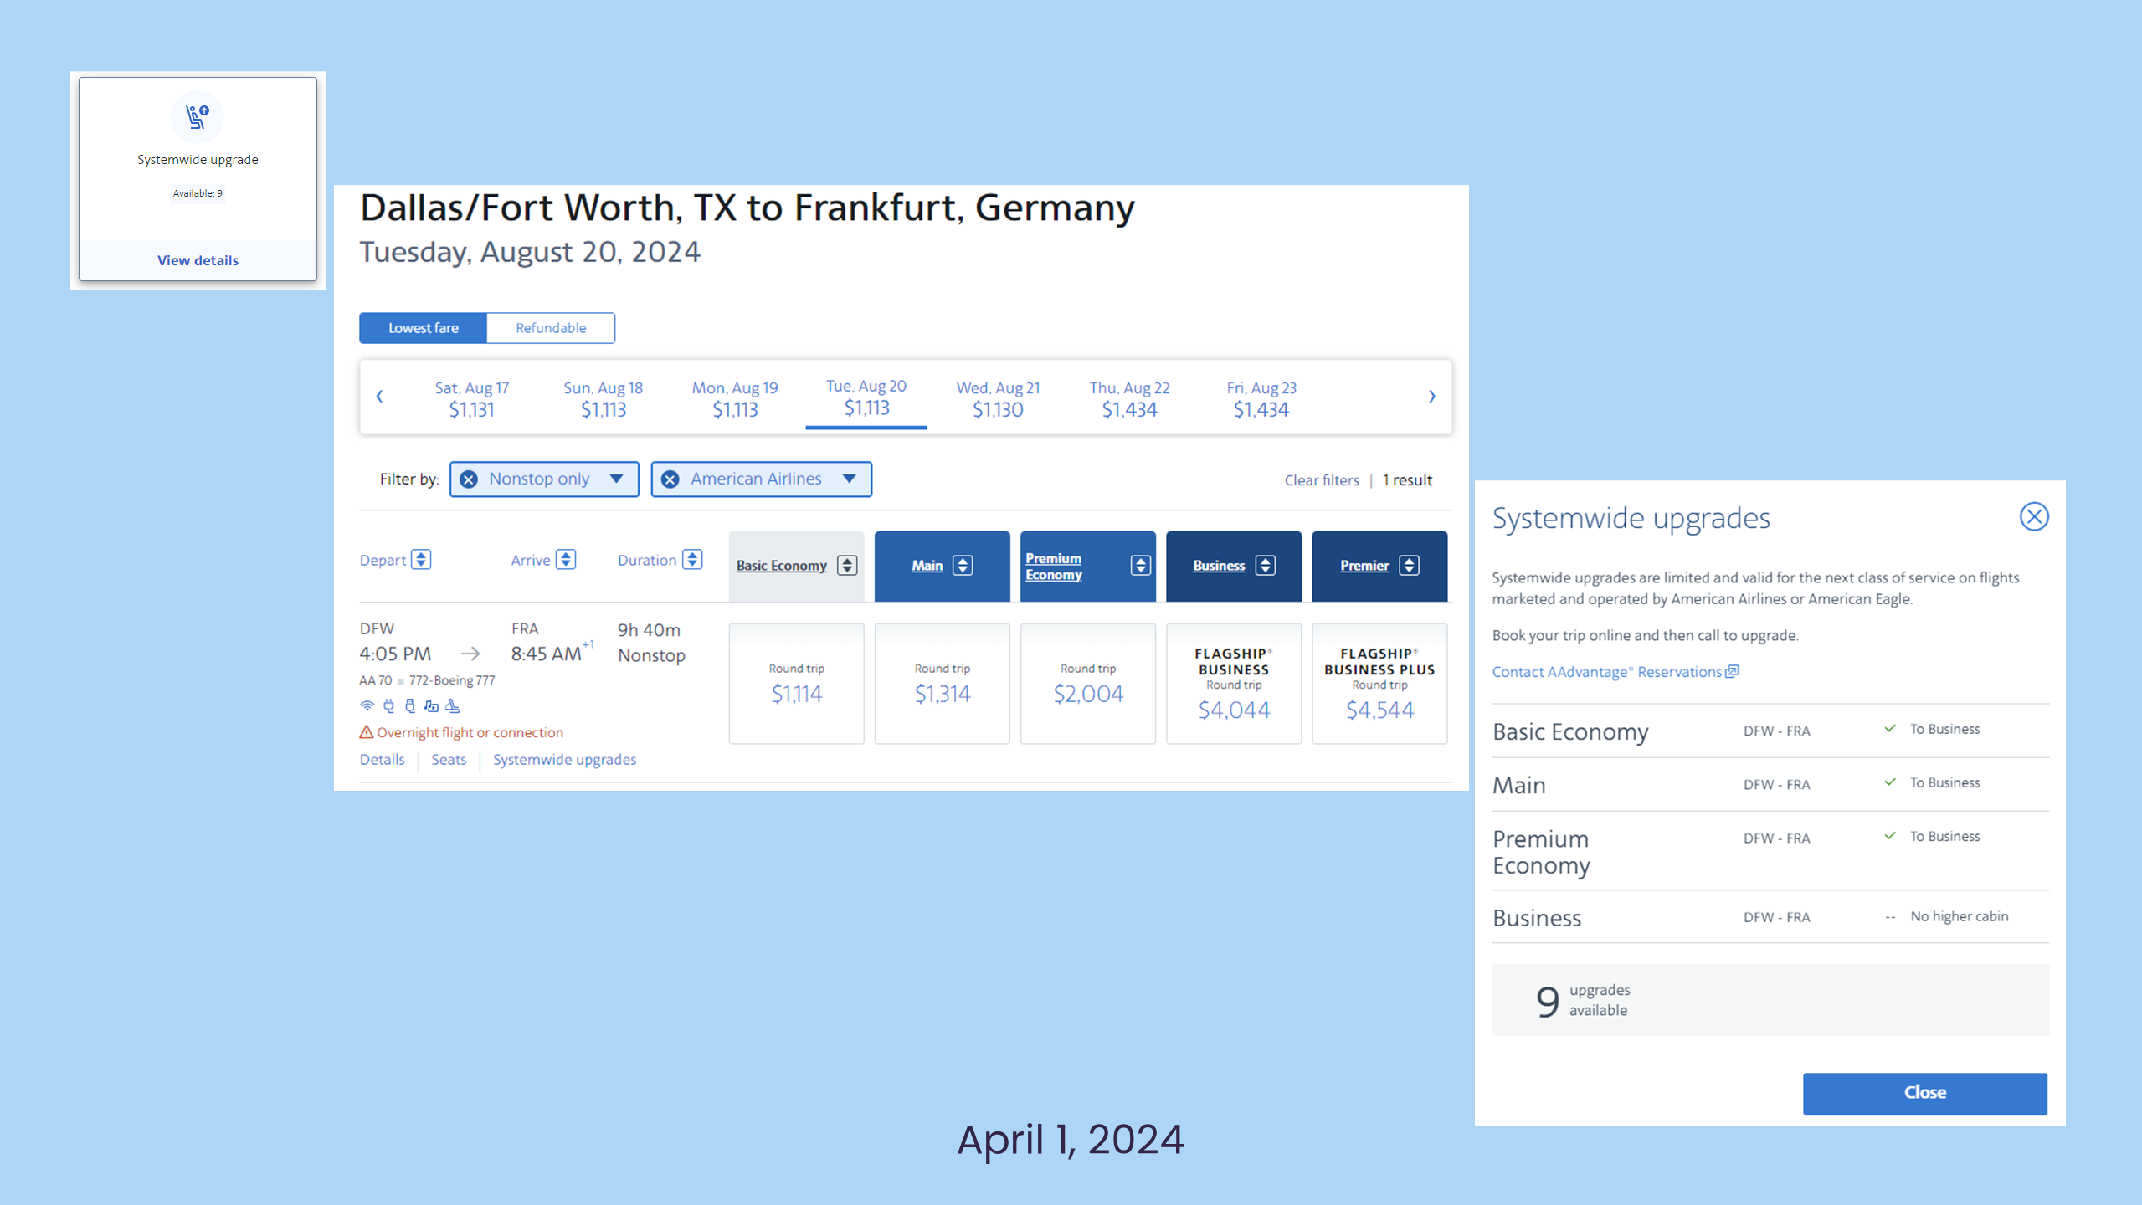Select the $1,114 Basic Economy fare
This screenshot has height=1205, width=2142.
pyautogui.click(x=797, y=684)
